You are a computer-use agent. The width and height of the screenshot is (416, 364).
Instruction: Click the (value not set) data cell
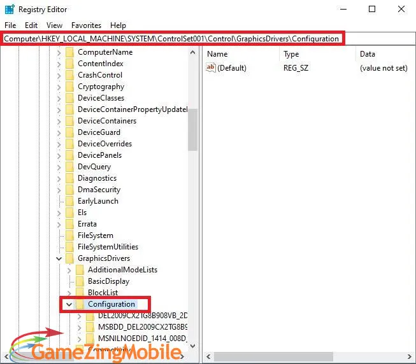[384, 68]
